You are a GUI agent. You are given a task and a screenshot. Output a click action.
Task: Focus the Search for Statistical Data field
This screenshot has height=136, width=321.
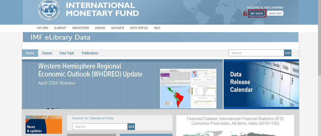click(x=100, y=127)
